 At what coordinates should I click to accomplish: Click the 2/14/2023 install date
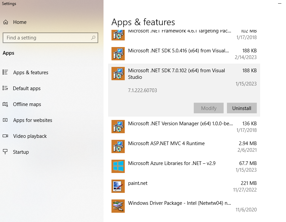pyautogui.click(x=246, y=57)
